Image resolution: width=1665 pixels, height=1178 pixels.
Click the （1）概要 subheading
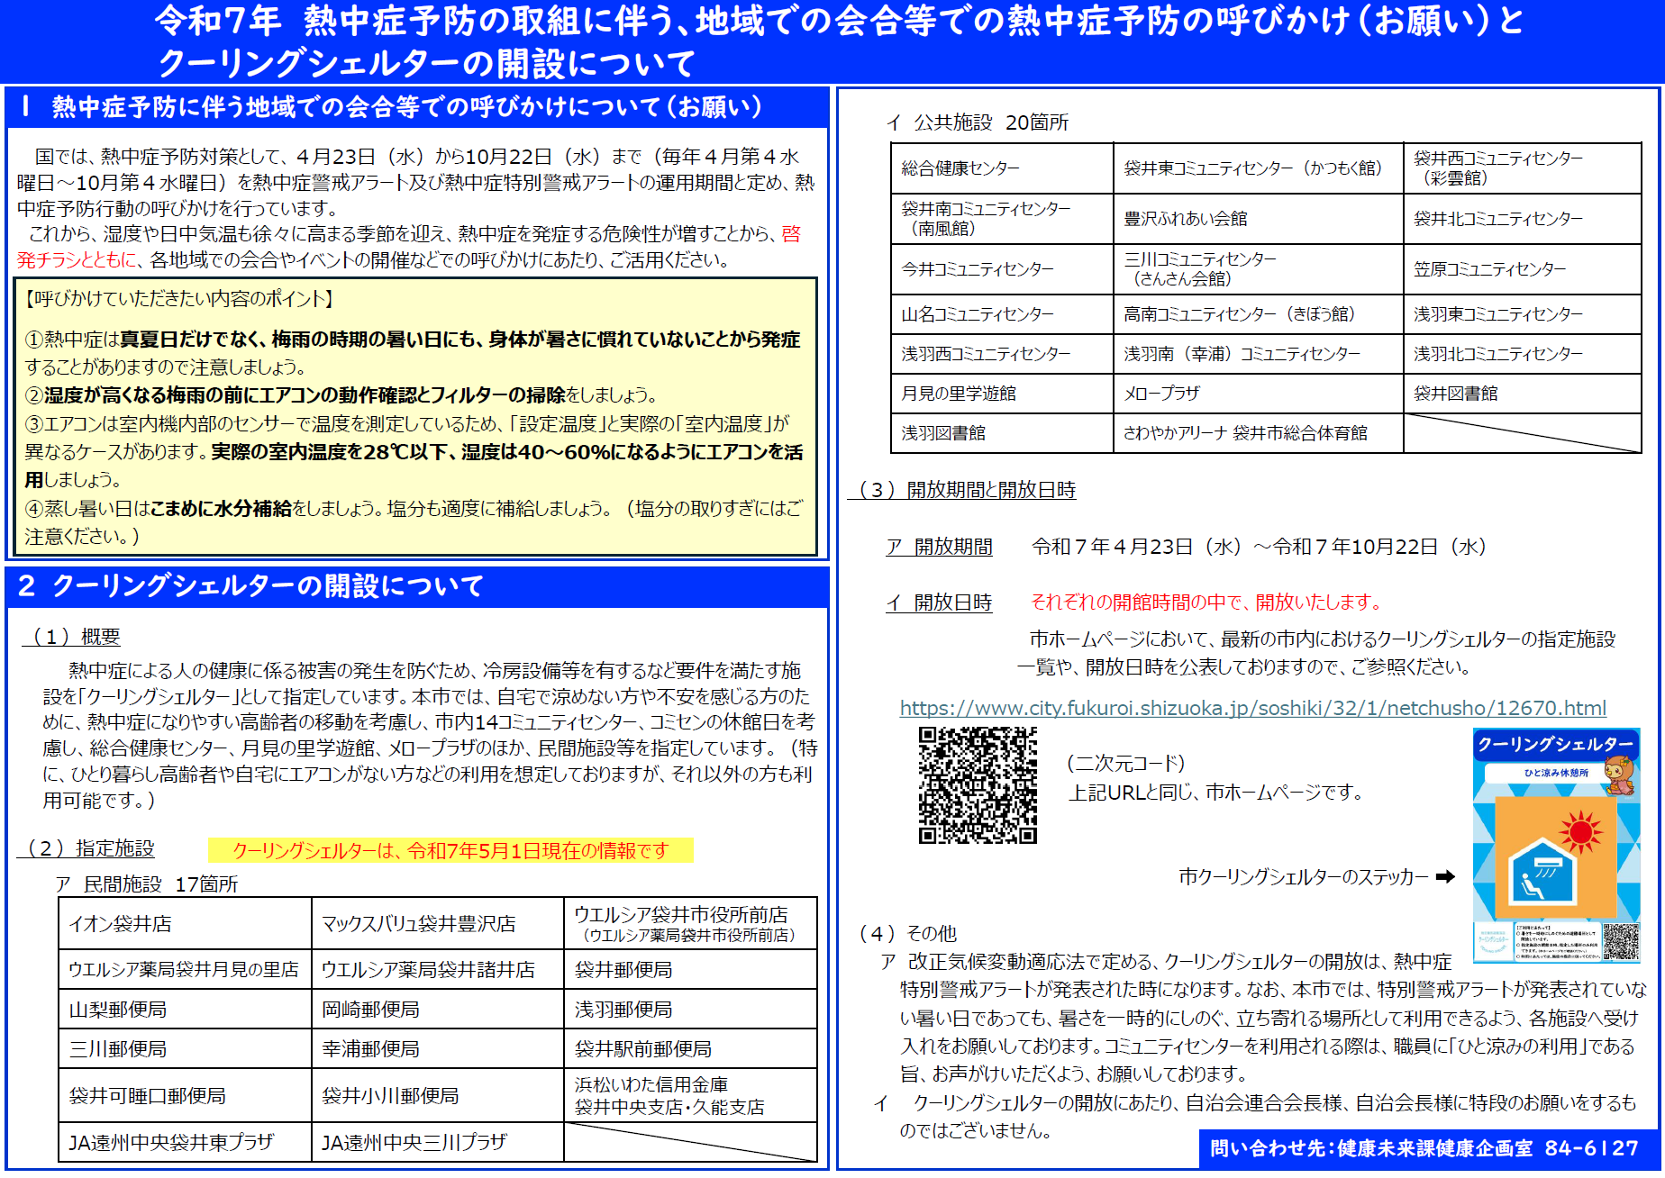pos(71,636)
